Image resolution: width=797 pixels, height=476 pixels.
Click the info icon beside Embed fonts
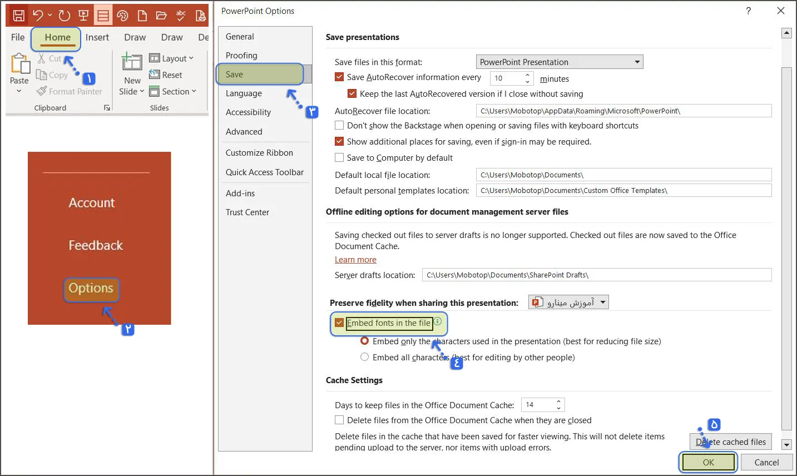click(x=438, y=321)
